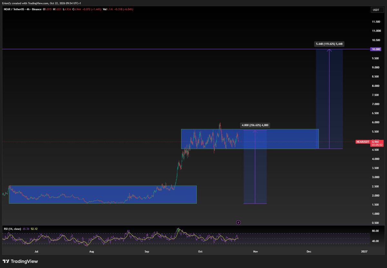Click the 8.500 price axis label
387x268 pixels.
tap(376, 77)
